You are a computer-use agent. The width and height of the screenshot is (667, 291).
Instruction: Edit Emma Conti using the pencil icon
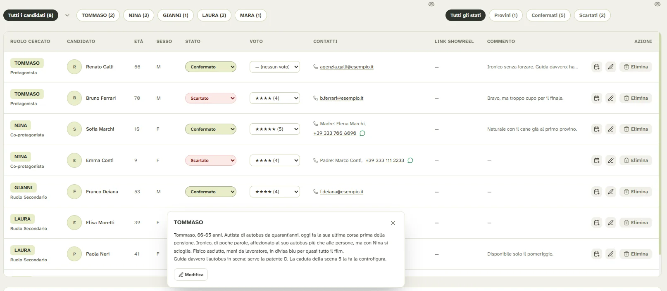pyautogui.click(x=610, y=160)
